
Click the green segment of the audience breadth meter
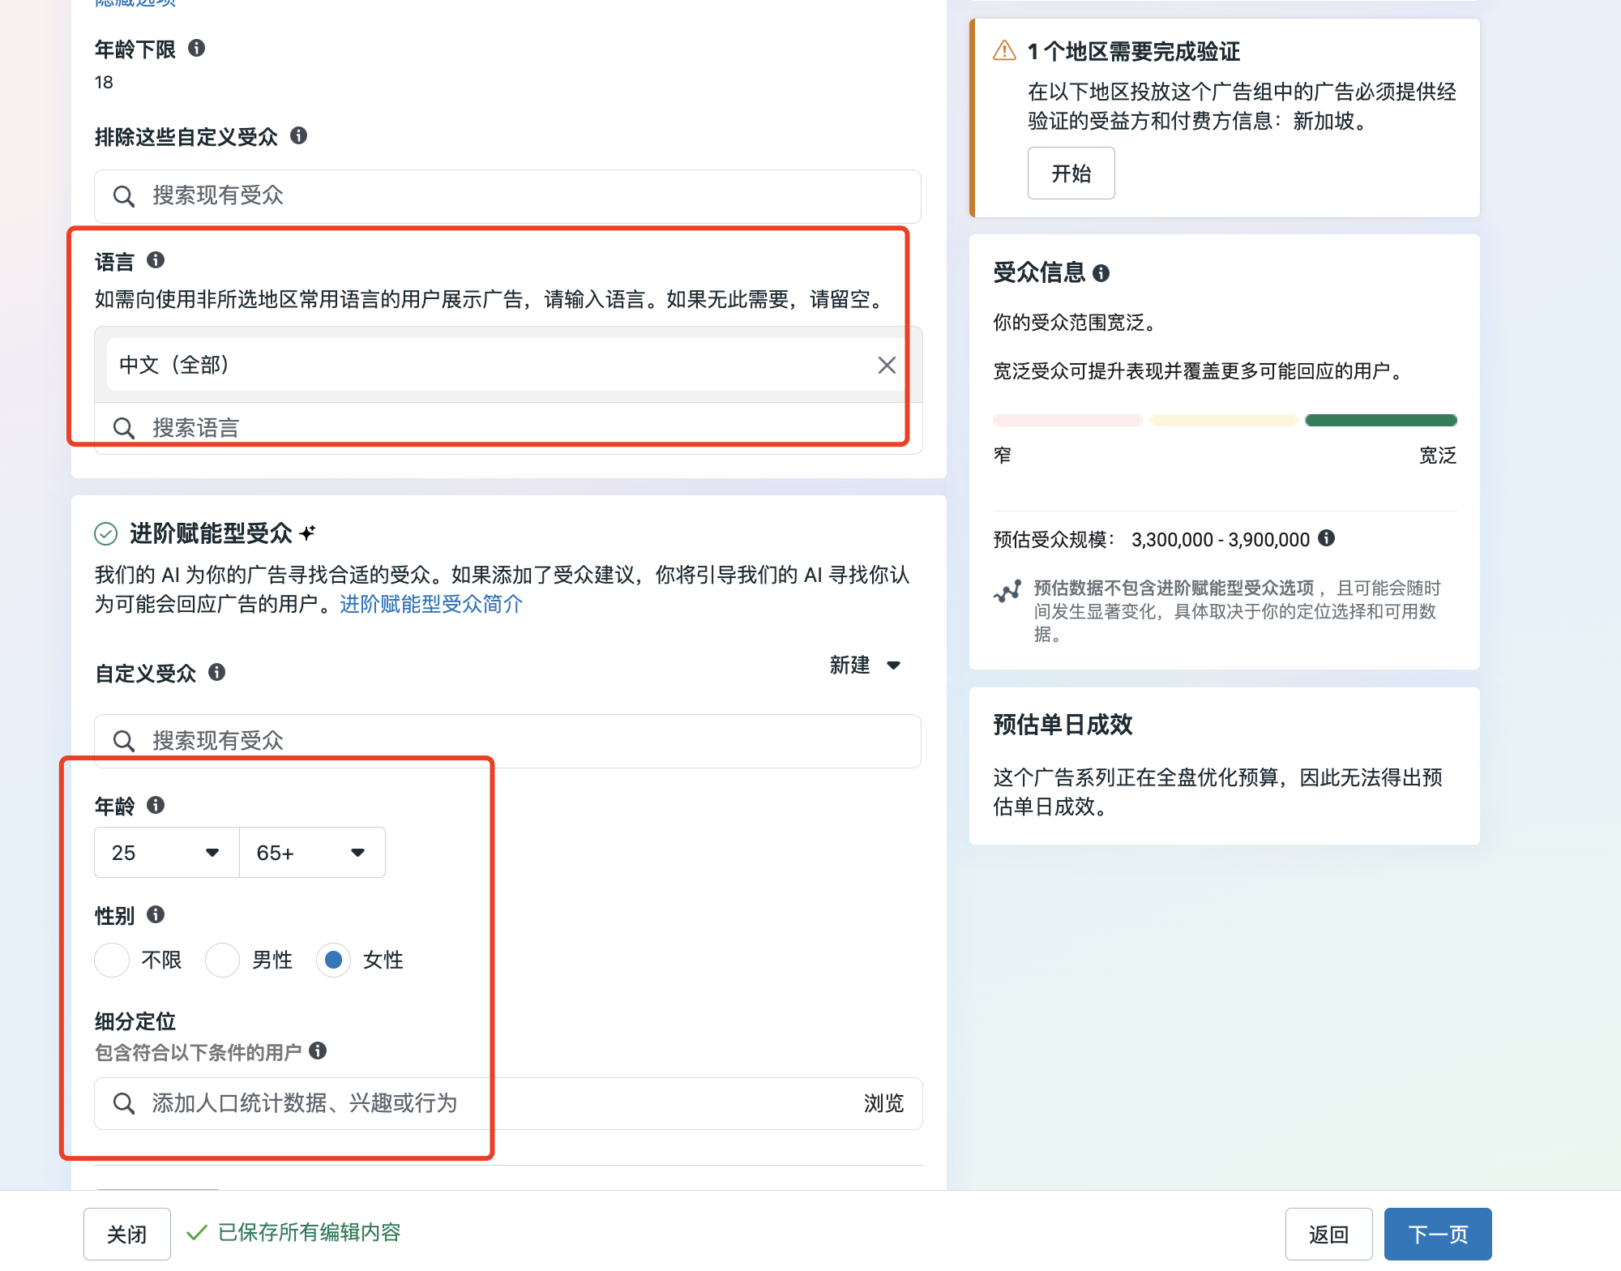click(1380, 420)
